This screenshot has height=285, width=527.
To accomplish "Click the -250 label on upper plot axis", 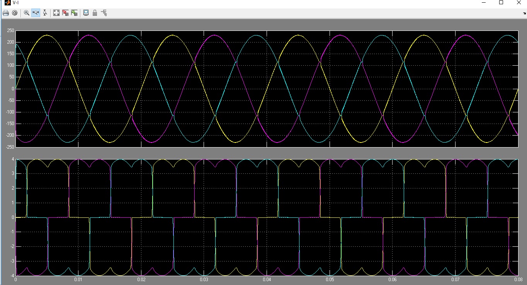I will [x=10, y=147].
